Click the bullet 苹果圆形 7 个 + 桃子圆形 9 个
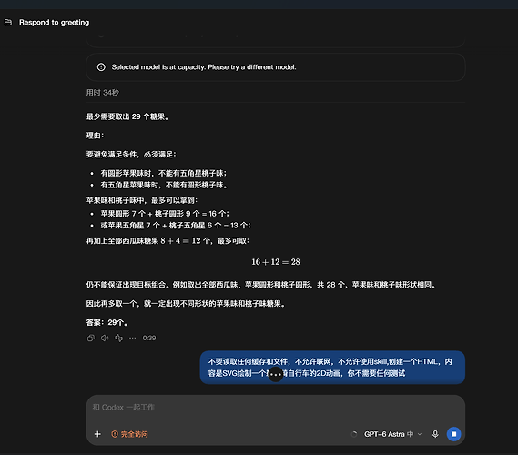This screenshot has width=518, height=455. pos(165,214)
